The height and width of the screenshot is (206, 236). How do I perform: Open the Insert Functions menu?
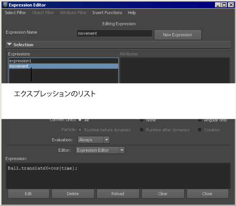[x=107, y=13]
